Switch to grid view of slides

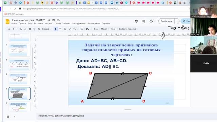[8, 117]
